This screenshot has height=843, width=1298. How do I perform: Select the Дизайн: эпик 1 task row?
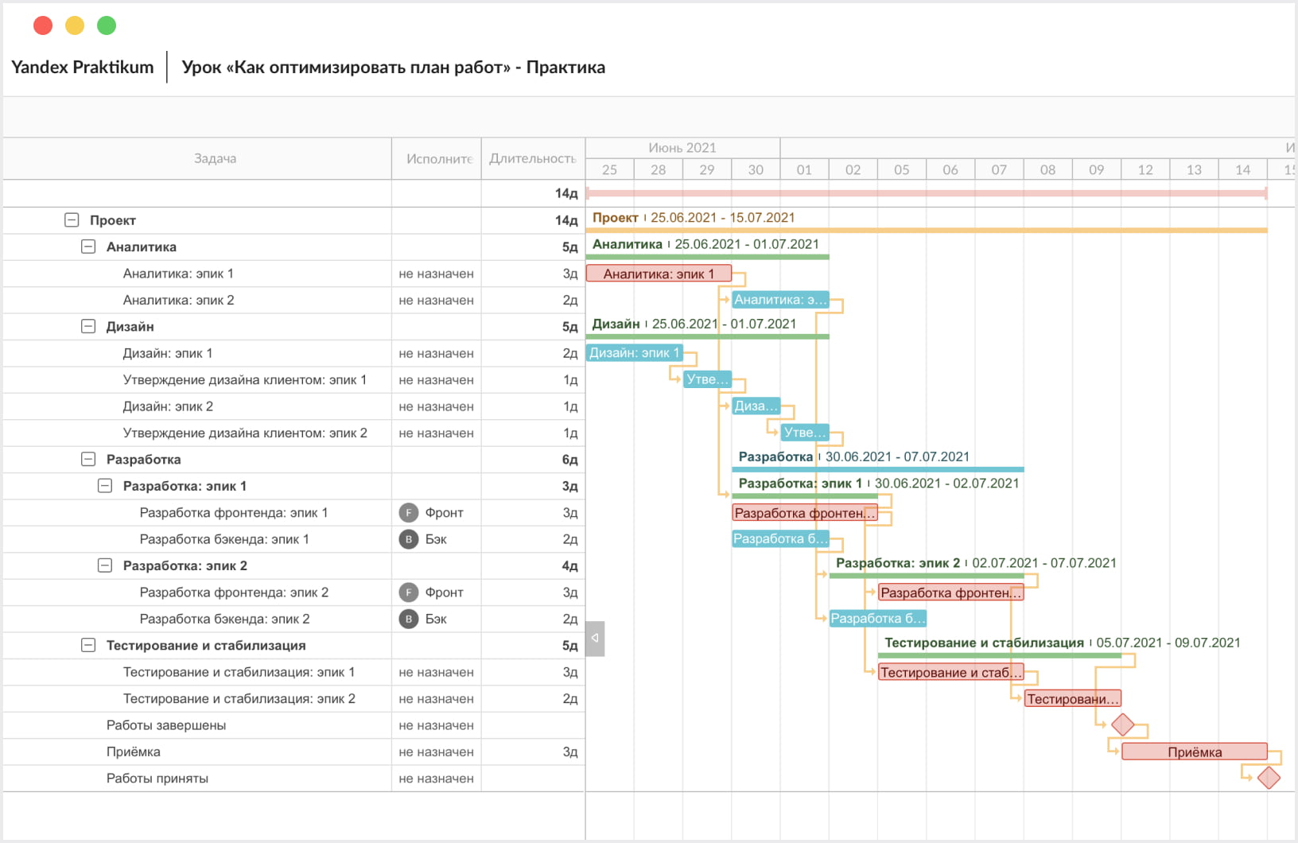(168, 353)
